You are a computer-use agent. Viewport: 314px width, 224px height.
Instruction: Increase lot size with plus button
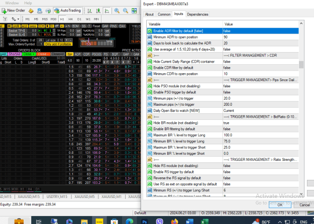click(67, 40)
